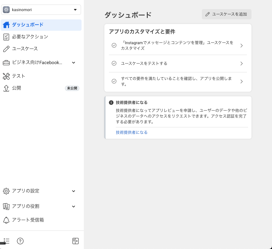Open ユースケース via the pencil icon

click(6, 49)
